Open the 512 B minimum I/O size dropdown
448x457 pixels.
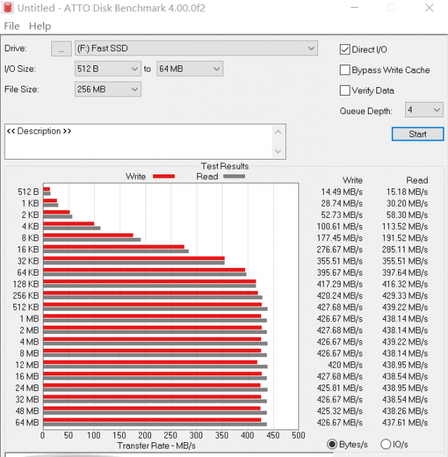[x=108, y=69]
